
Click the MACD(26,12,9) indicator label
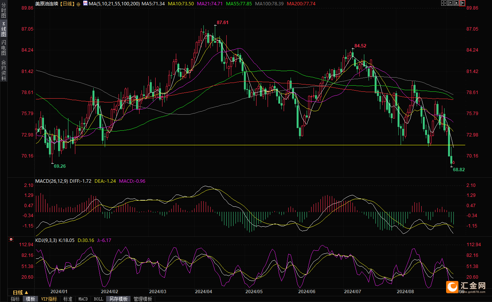click(x=52, y=181)
